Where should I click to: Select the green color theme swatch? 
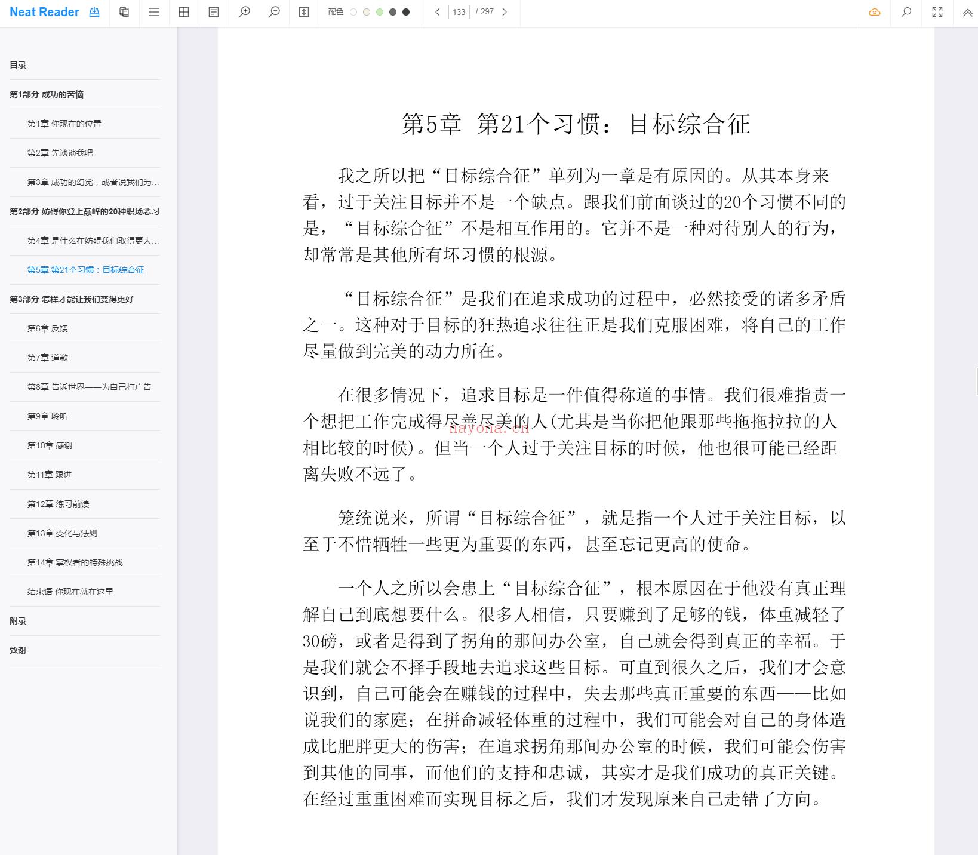380,12
